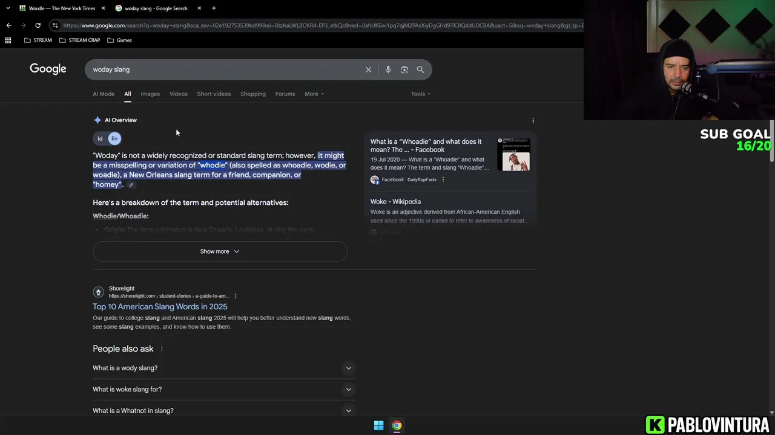Open Shorelight result three-dot menu

click(236, 296)
